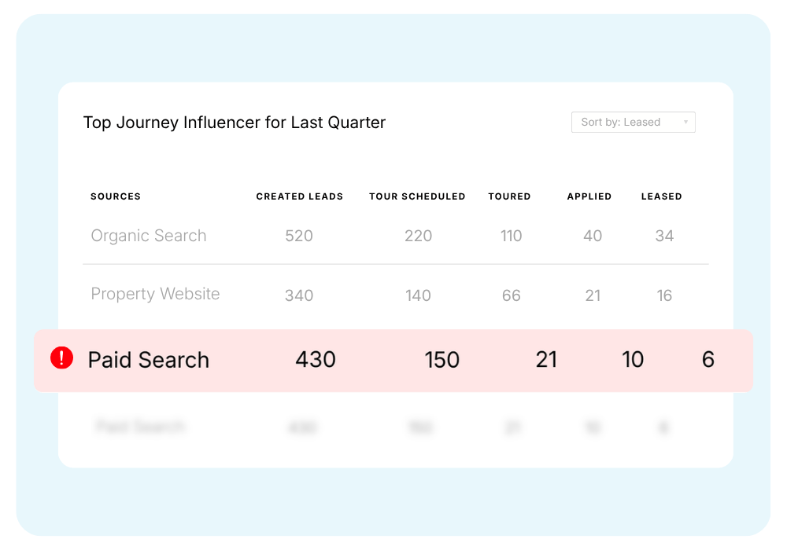The width and height of the screenshot is (787, 550).
Task: Click the 34 leased value for Organic Search
Action: click(664, 236)
